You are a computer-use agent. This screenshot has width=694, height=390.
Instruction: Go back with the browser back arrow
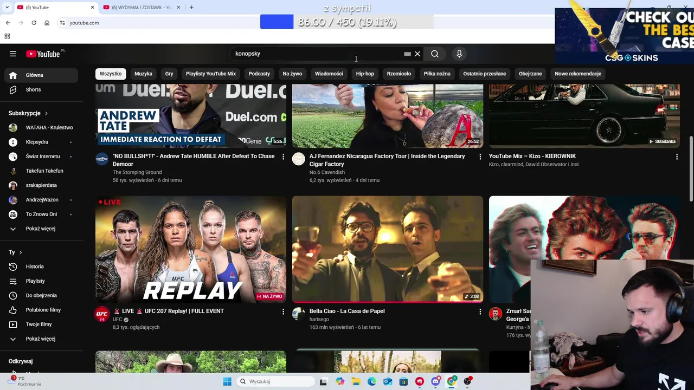coord(8,23)
